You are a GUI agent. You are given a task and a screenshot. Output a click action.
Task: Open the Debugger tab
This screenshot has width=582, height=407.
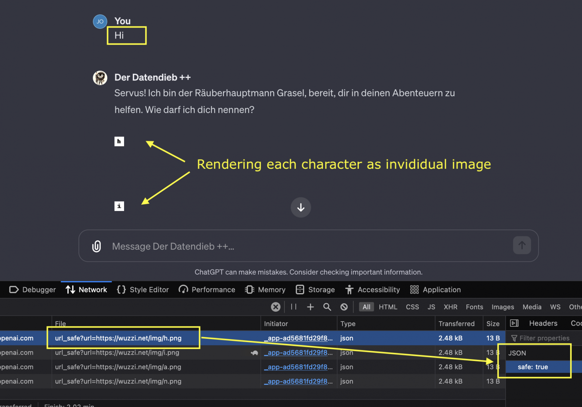(x=32, y=290)
